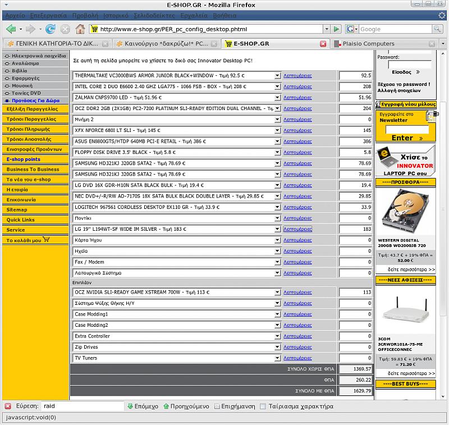Click the Forward arrow toolbar icon
This screenshot has width=449, height=425.
click(x=30, y=29)
